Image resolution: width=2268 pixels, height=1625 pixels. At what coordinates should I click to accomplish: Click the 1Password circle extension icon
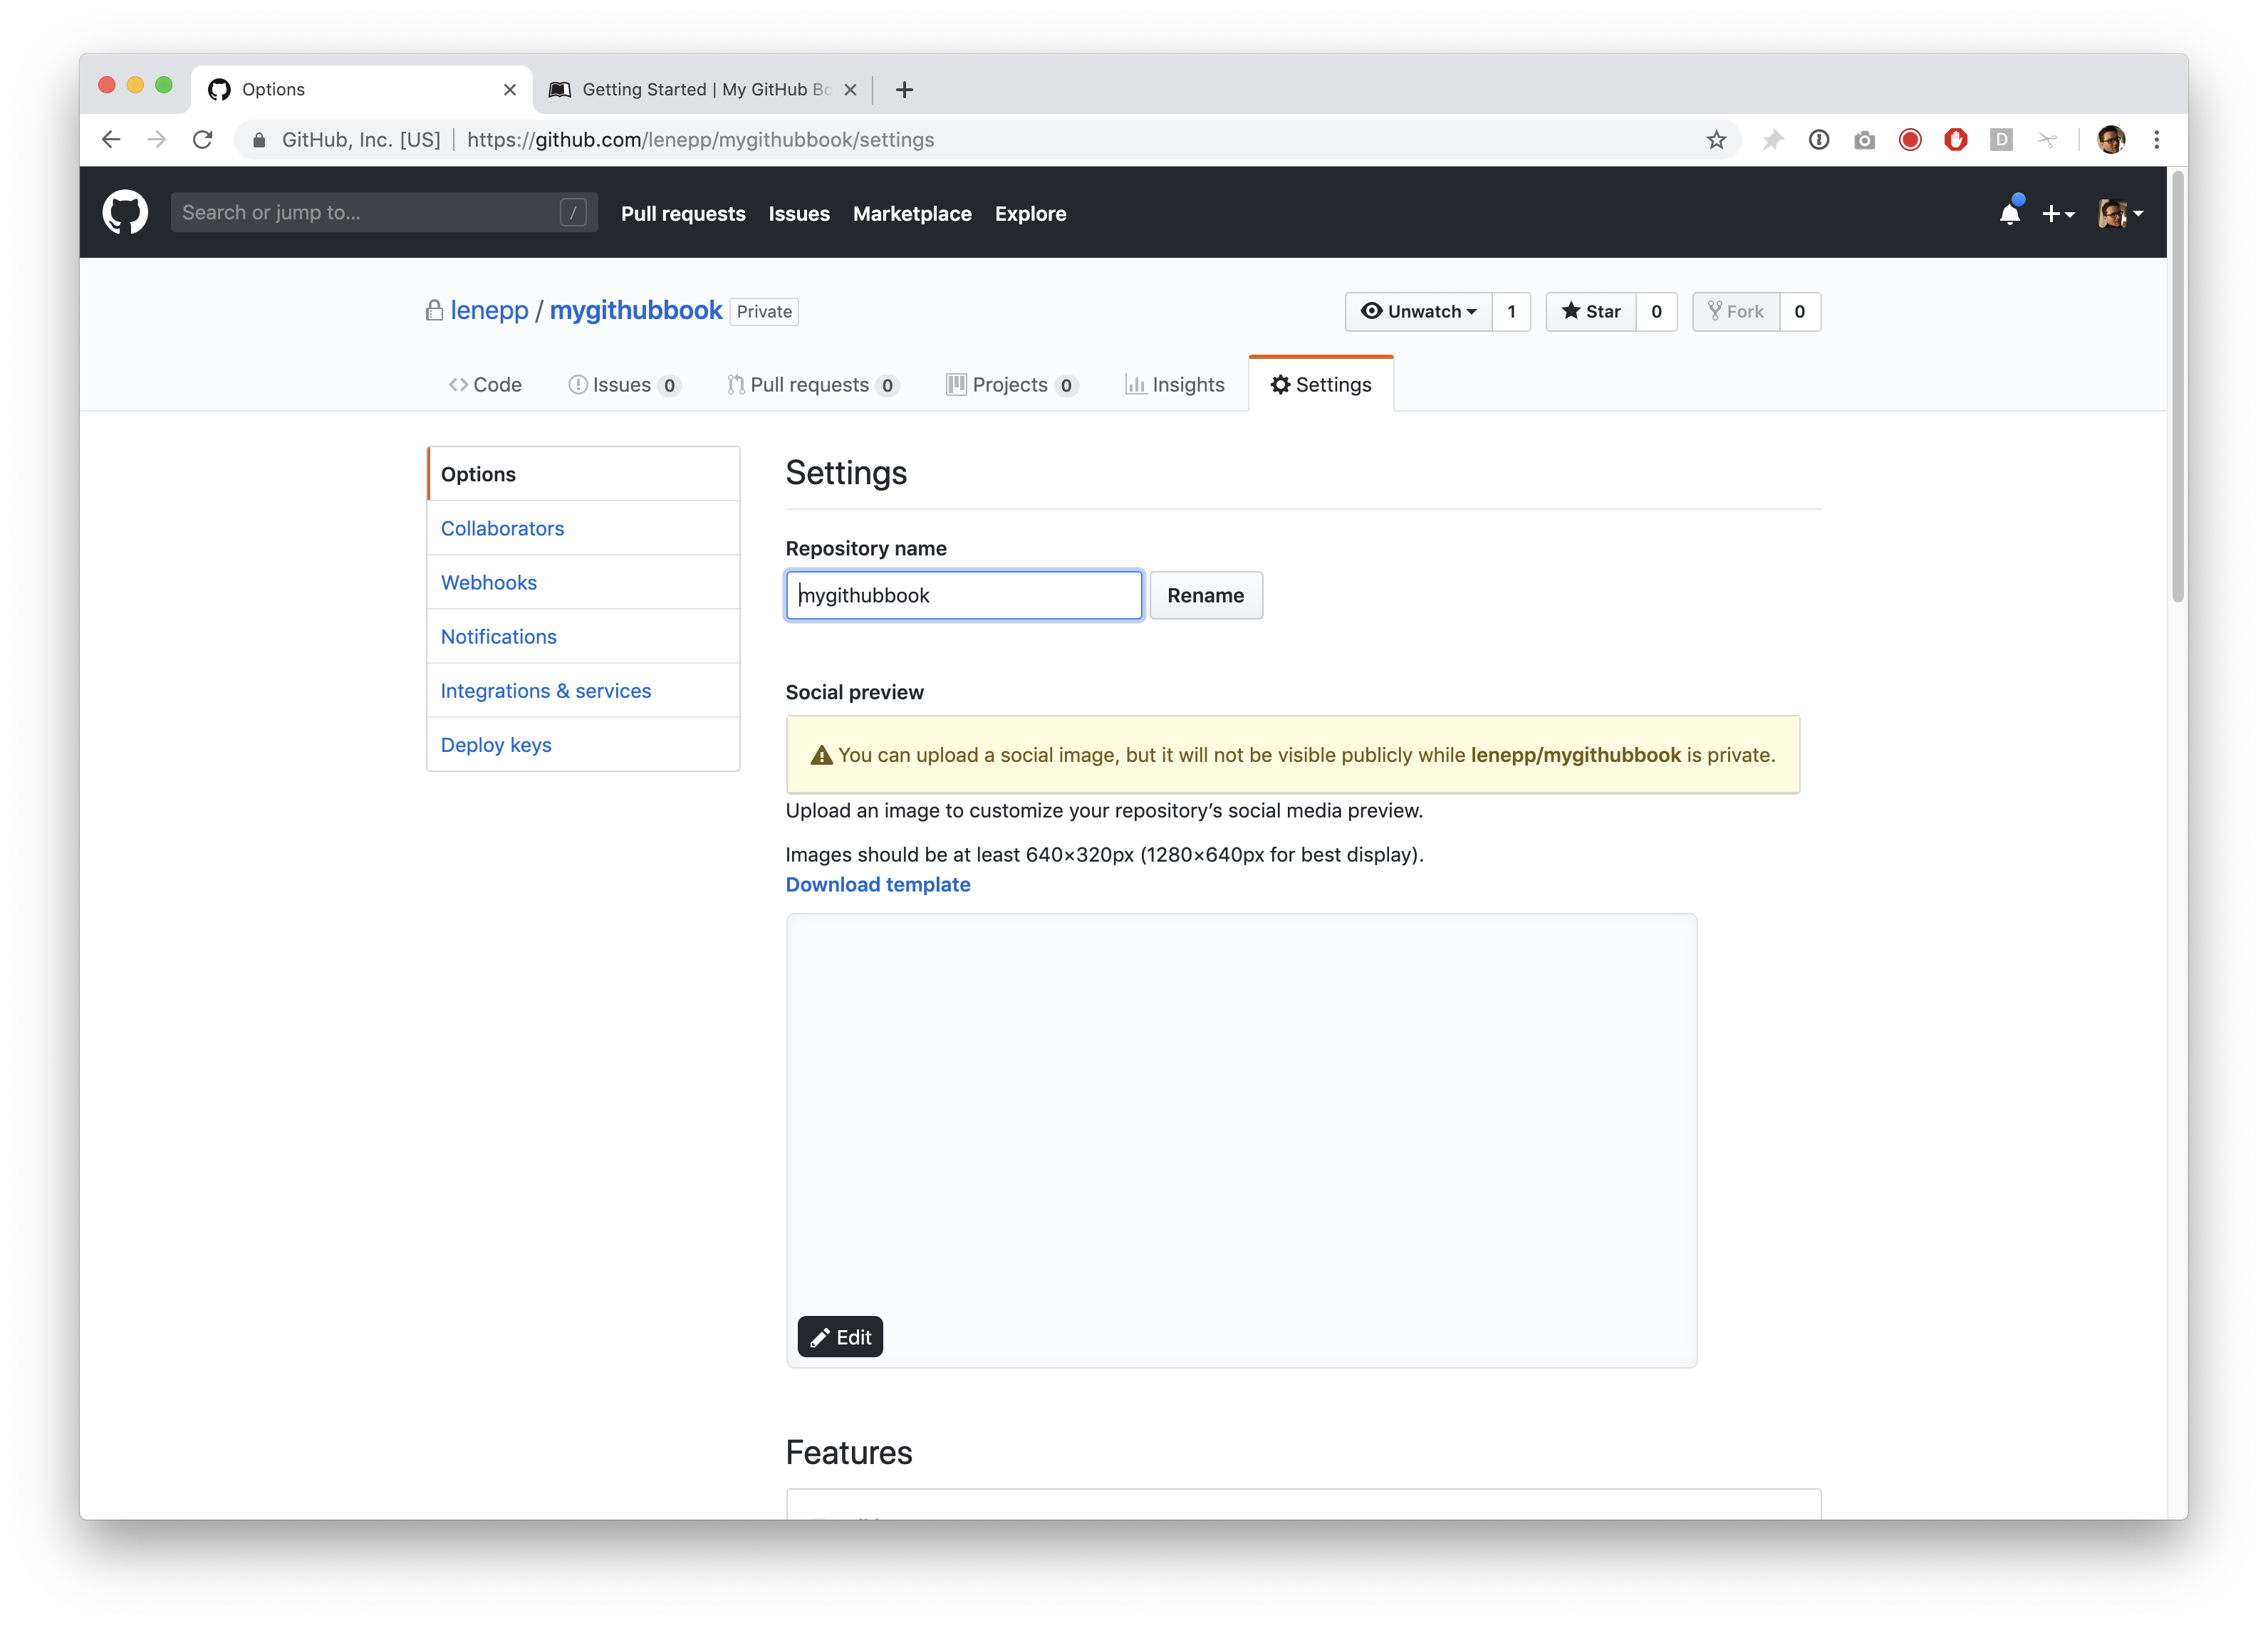click(x=1819, y=140)
